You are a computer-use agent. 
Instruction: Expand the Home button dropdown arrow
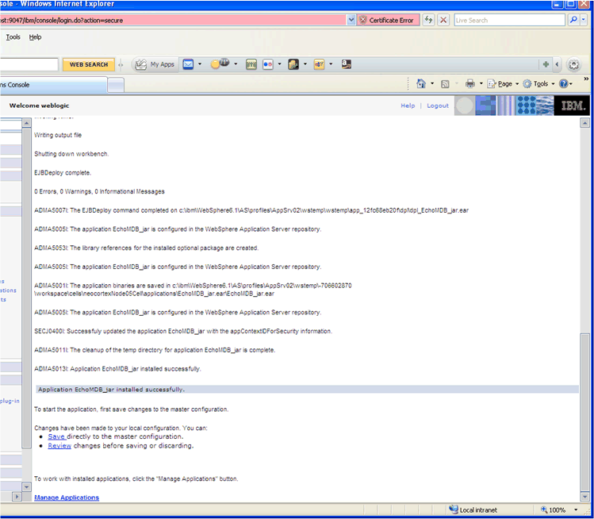tap(432, 84)
